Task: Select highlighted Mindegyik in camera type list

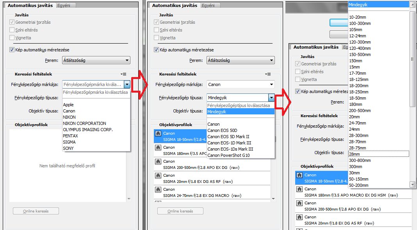Action: 241,112
